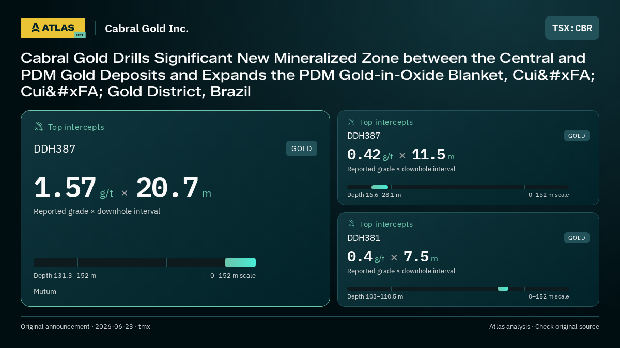Click the Cabral Gold Inc. company name
This screenshot has height=348, width=620.
tap(147, 28)
